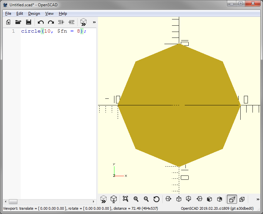
Task: Redo the last undone edit
Action: click(51, 22)
